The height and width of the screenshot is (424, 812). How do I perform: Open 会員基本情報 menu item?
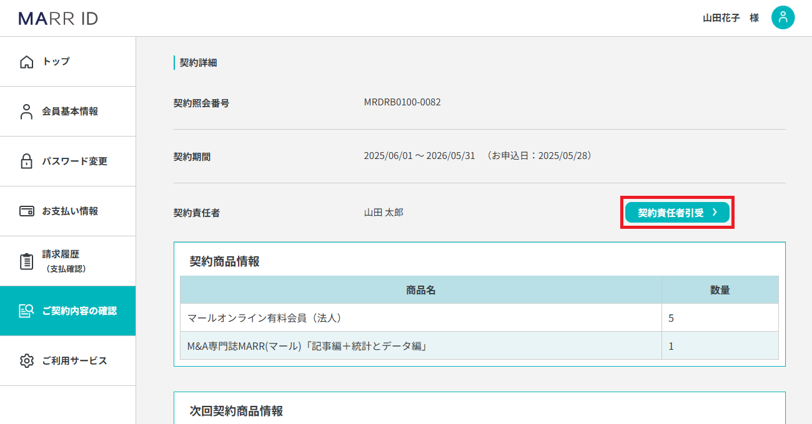click(67, 112)
